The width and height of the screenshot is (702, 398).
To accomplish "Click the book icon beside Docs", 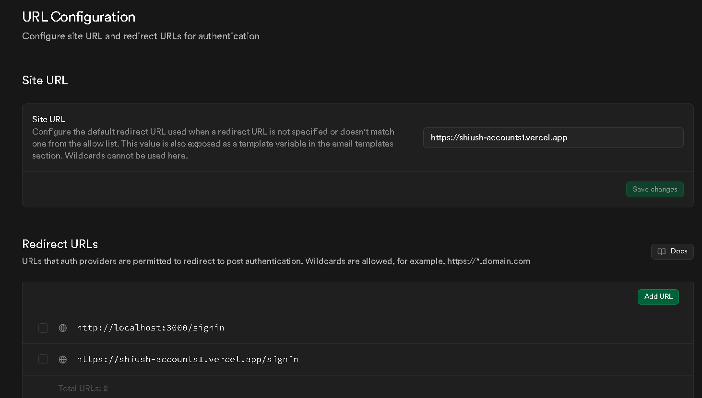I will tap(662, 251).
